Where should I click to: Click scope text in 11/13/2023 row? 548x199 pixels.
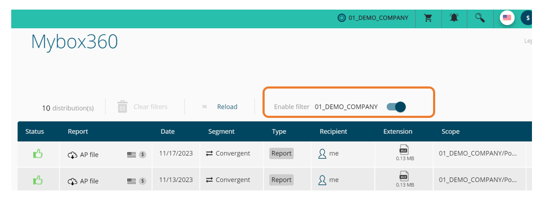[x=478, y=180]
